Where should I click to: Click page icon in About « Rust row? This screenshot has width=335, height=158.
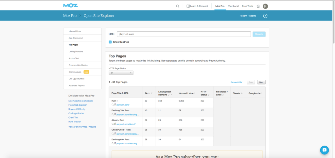coord(115,124)
